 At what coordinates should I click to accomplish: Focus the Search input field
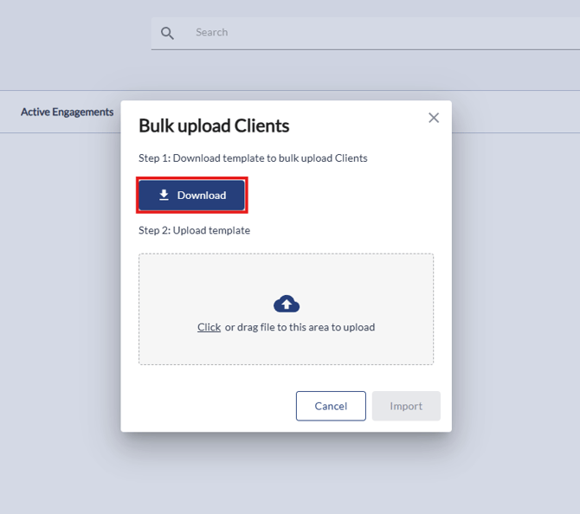point(364,33)
